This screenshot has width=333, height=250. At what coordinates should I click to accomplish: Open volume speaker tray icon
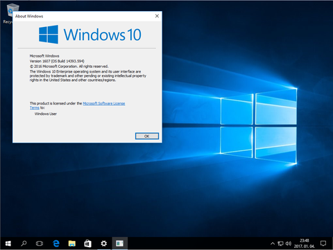point(288,244)
